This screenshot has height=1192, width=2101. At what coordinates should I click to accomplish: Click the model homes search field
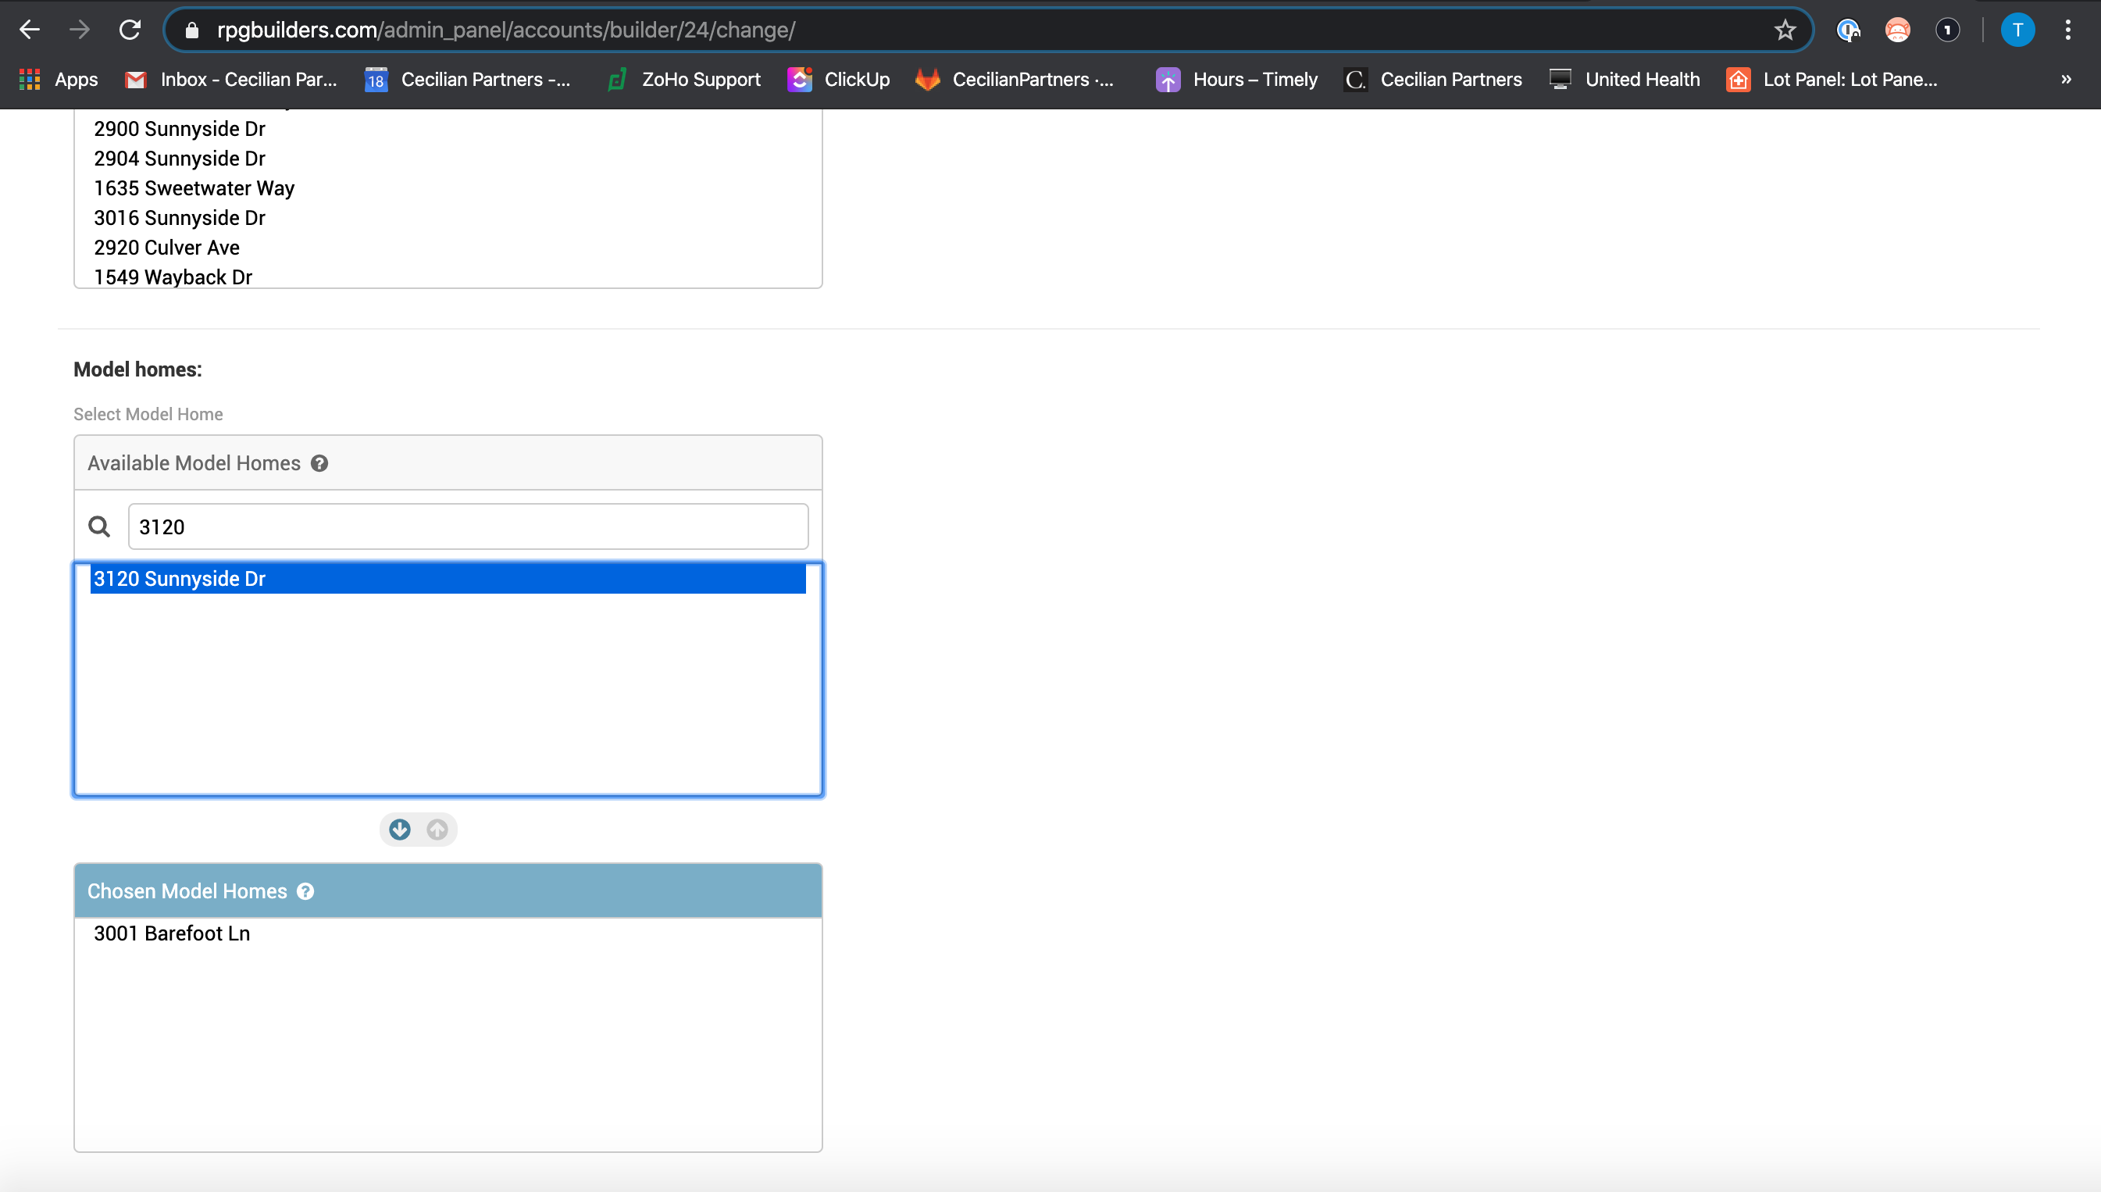468,526
